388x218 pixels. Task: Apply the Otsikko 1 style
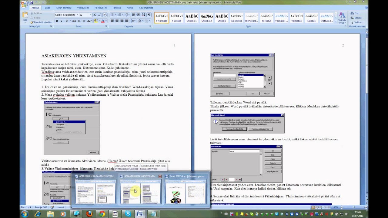[192, 18]
